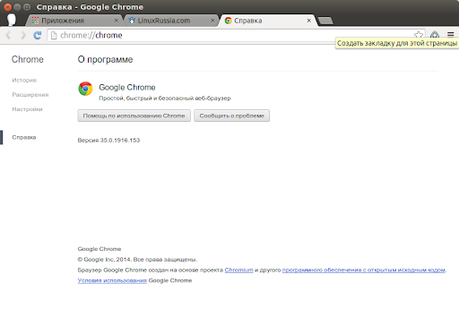Select Справка in the sidebar
Image resolution: width=459 pixels, height=326 pixels.
coord(24,137)
